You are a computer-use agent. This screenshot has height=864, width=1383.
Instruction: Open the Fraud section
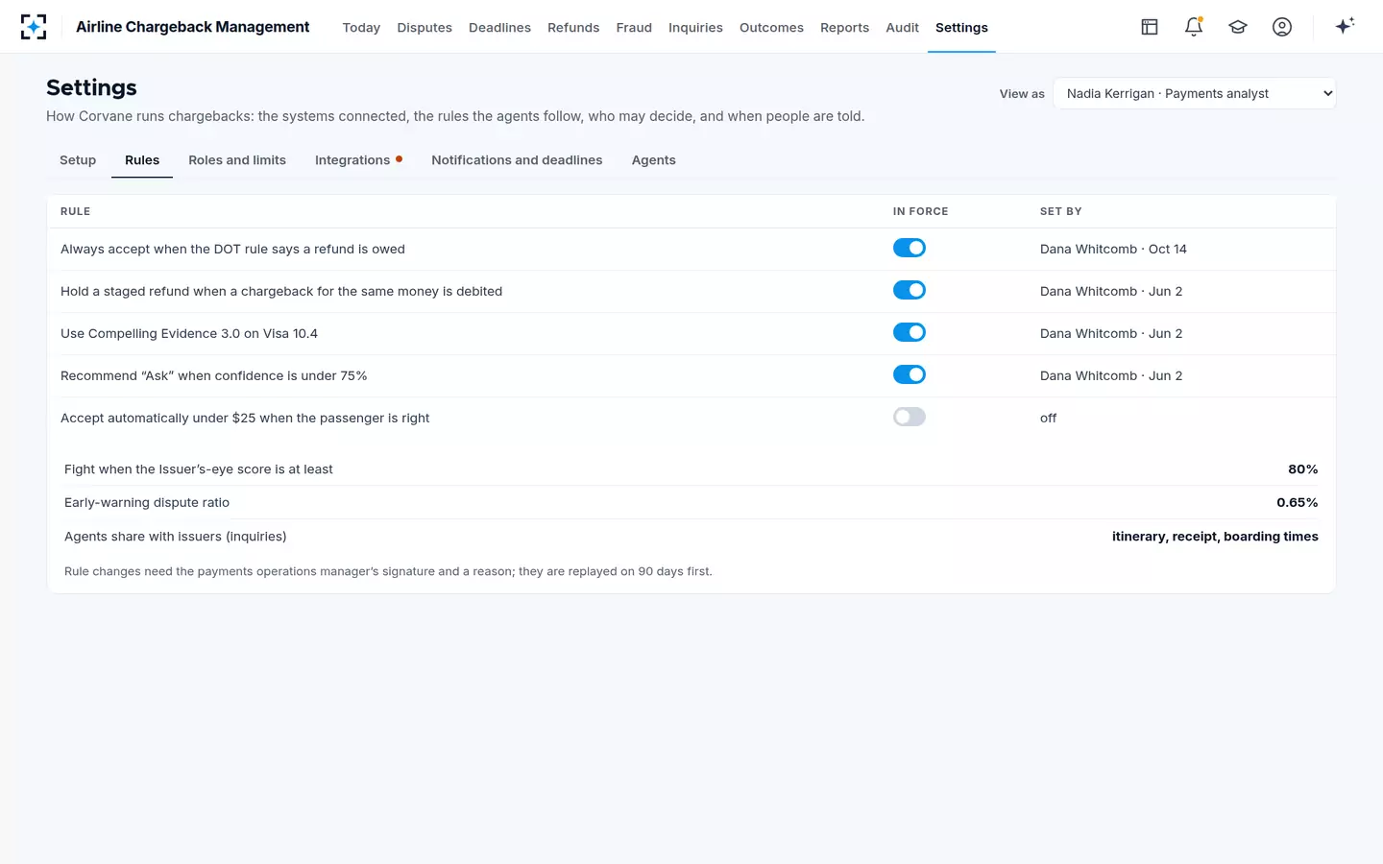634,28
